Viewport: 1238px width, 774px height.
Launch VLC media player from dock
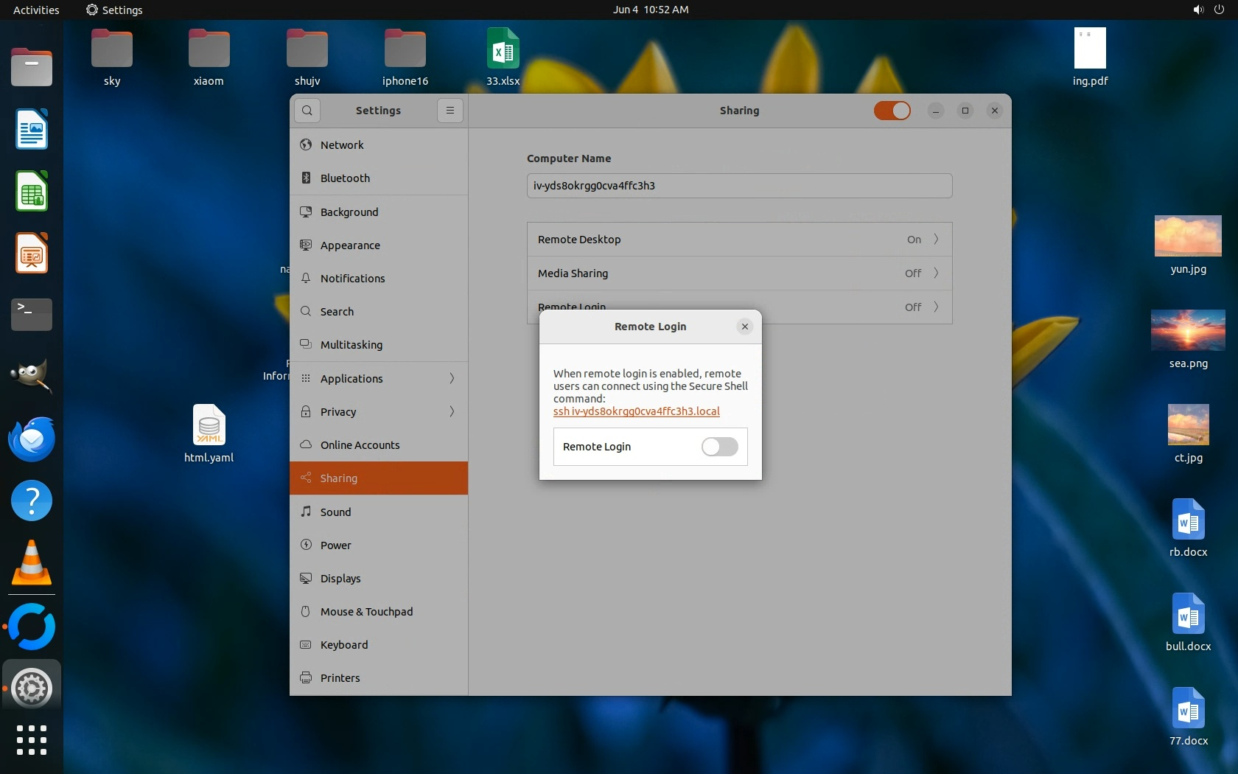[x=32, y=563]
